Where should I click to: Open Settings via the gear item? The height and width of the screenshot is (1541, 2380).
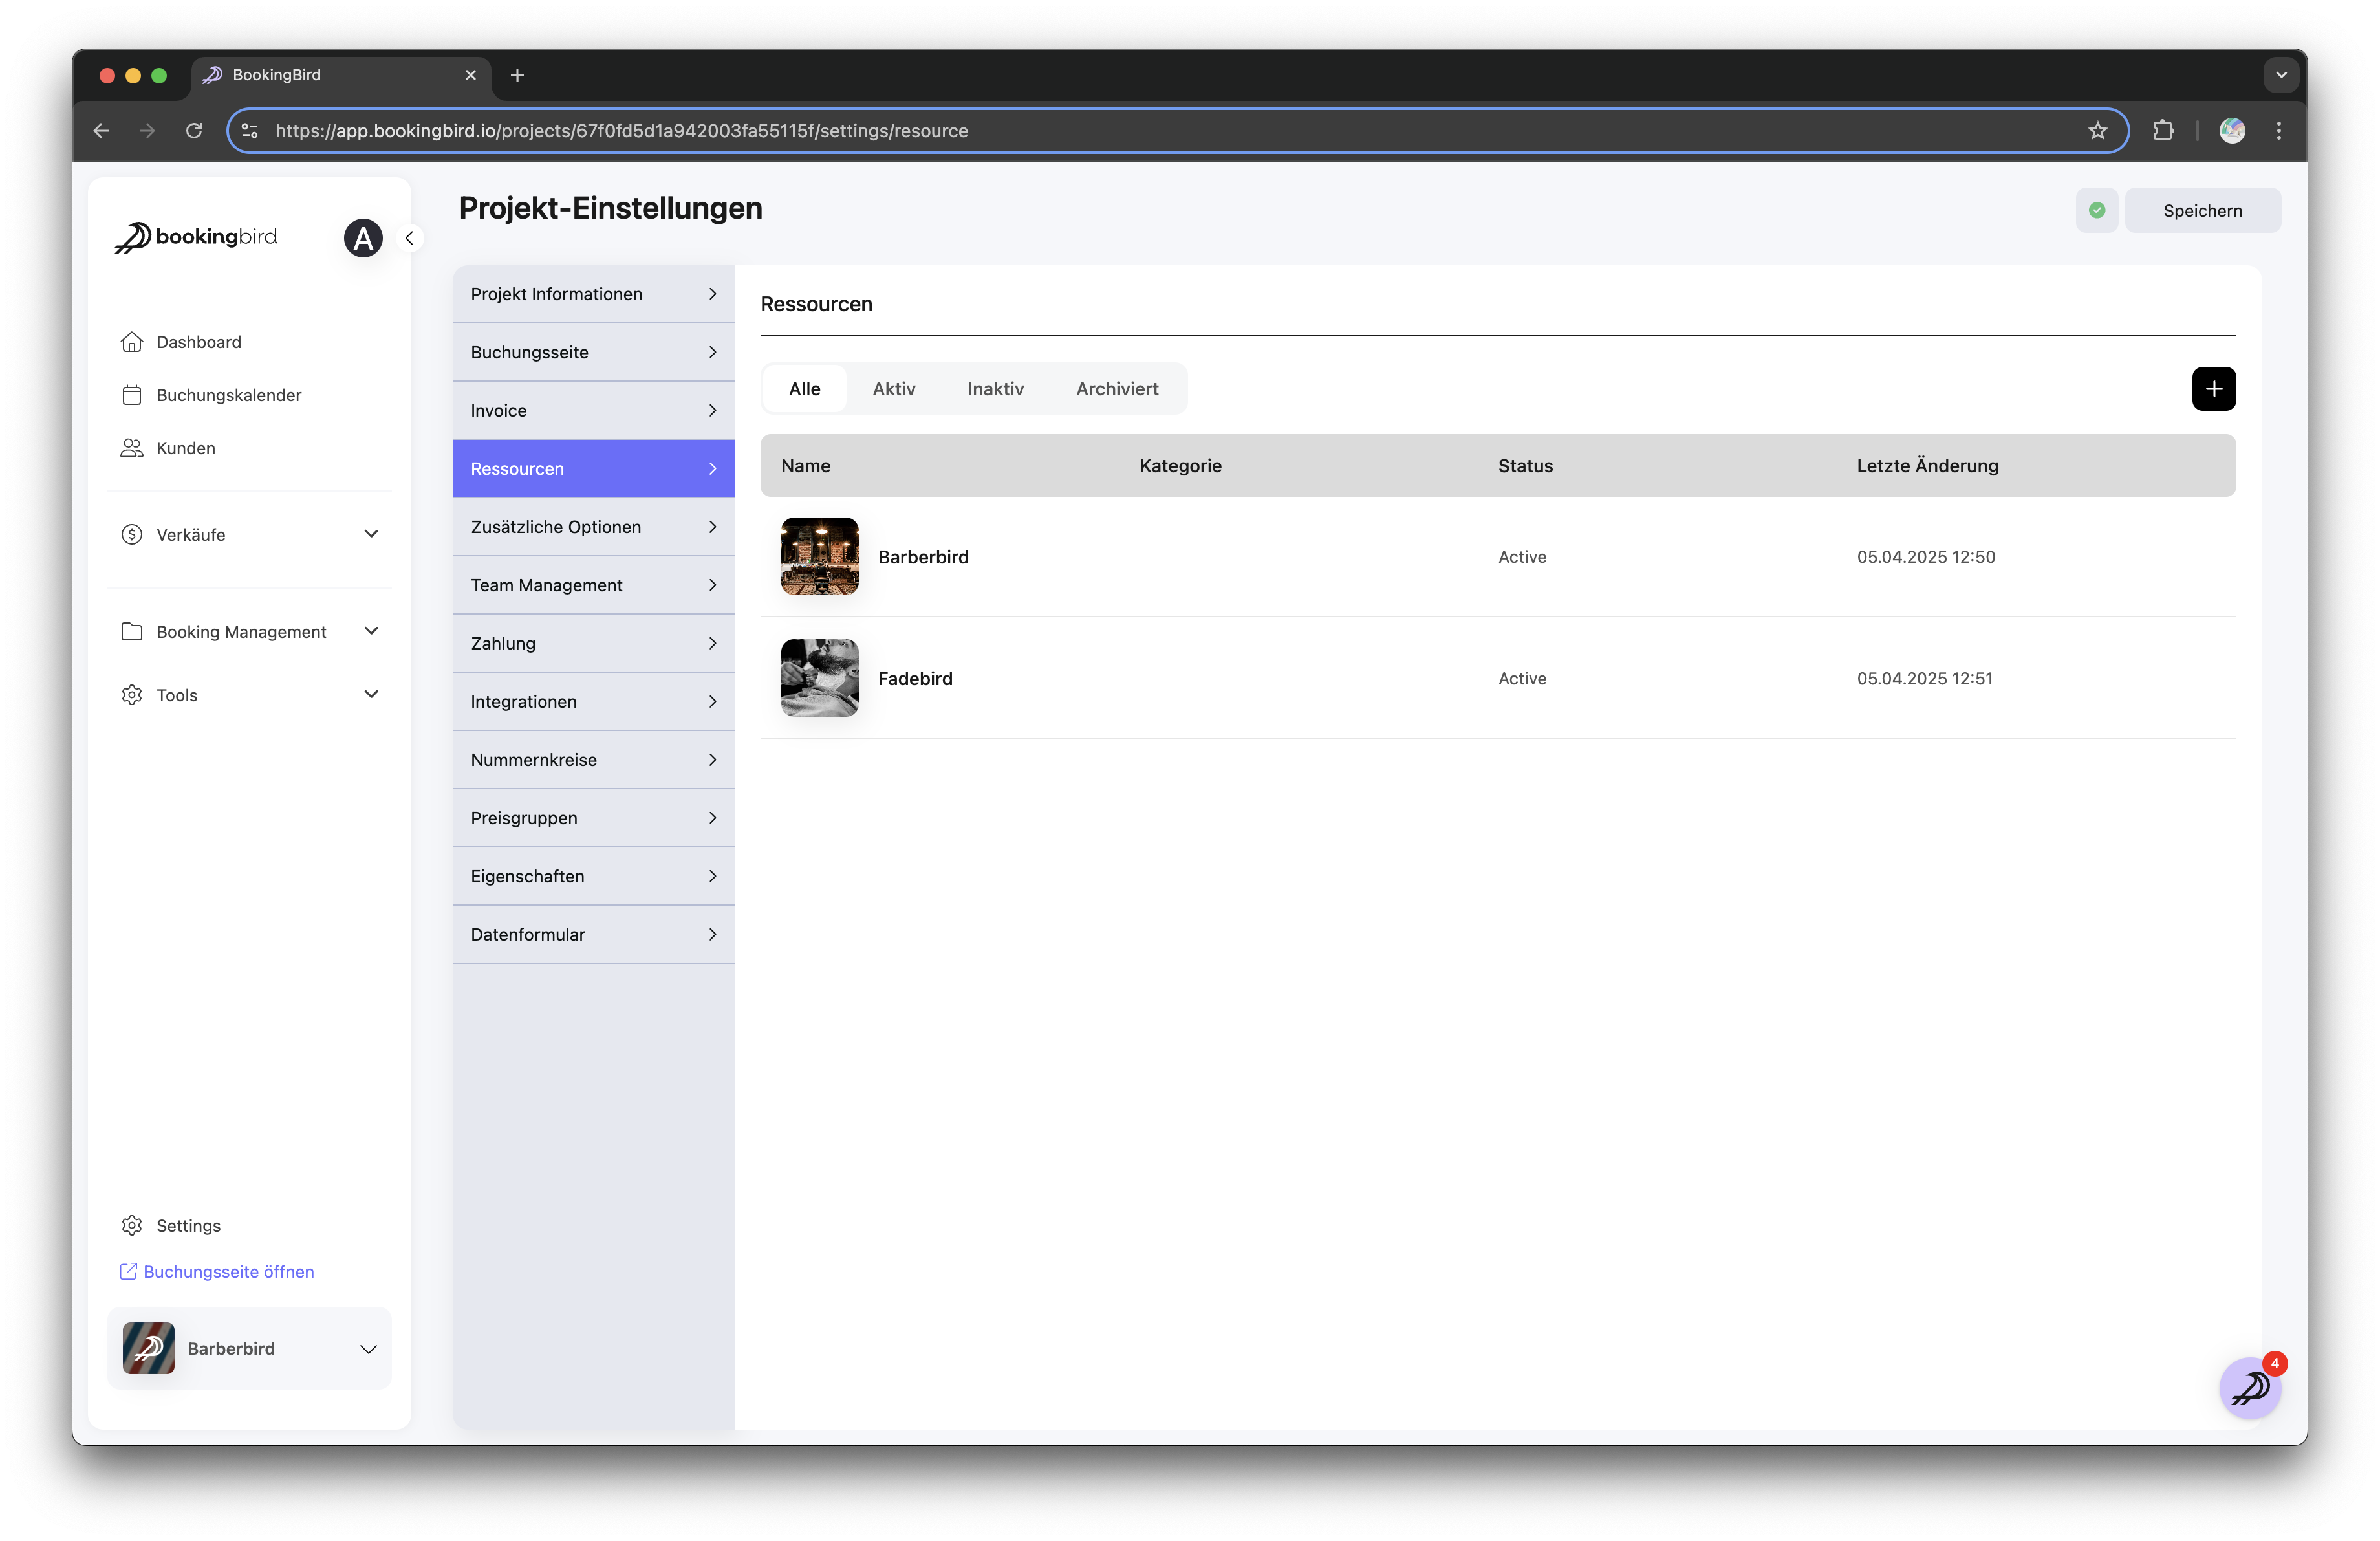tap(187, 1225)
